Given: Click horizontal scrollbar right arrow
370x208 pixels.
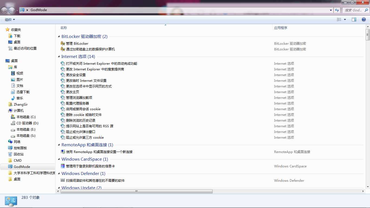Looking at the screenshot, I should tap(363, 191).
